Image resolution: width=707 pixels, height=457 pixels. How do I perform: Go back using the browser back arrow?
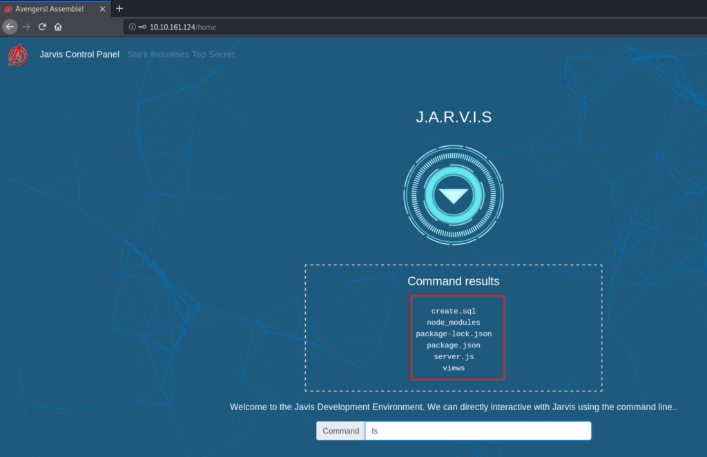coord(10,27)
